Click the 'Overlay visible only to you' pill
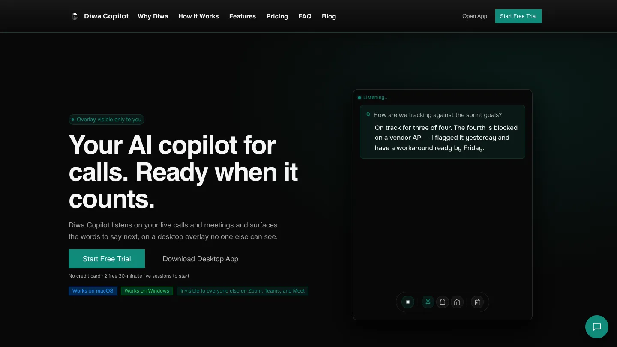This screenshot has width=617, height=347. pyautogui.click(x=106, y=120)
